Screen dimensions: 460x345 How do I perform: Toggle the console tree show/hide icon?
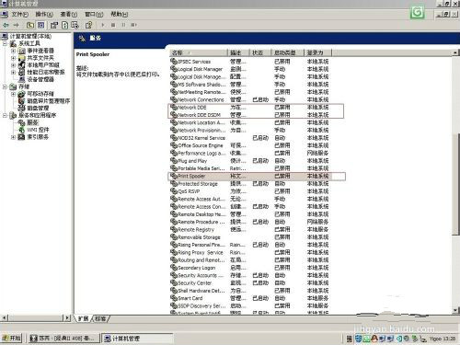[x=40, y=25]
